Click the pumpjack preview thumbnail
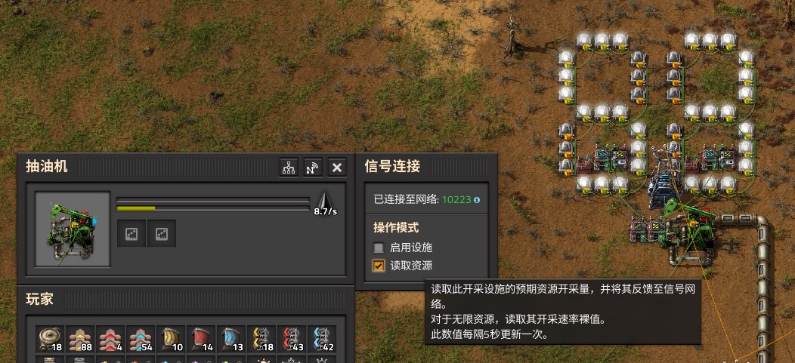This screenshot has height=363, width=795. coord(73,229)
